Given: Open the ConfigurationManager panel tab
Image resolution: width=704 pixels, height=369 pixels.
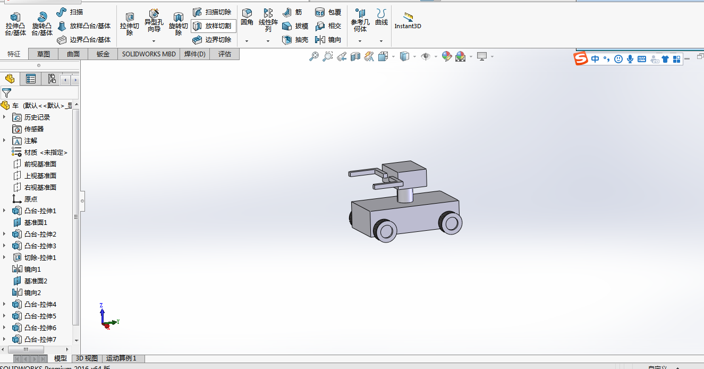Looking at the screenshot, I should click(x=52, y=79).
